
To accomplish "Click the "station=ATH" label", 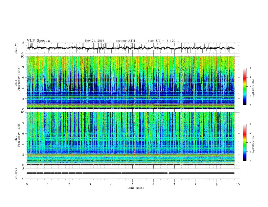I will point(126,41).
